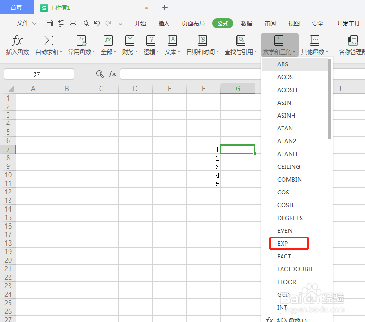This screenshot has height=322, width=365.
Task: Open the Financial (财务) functions icon
Action: click(130, 40)
